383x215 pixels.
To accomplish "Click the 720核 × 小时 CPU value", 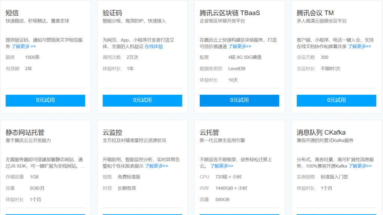I will click(x=229, y=177).
